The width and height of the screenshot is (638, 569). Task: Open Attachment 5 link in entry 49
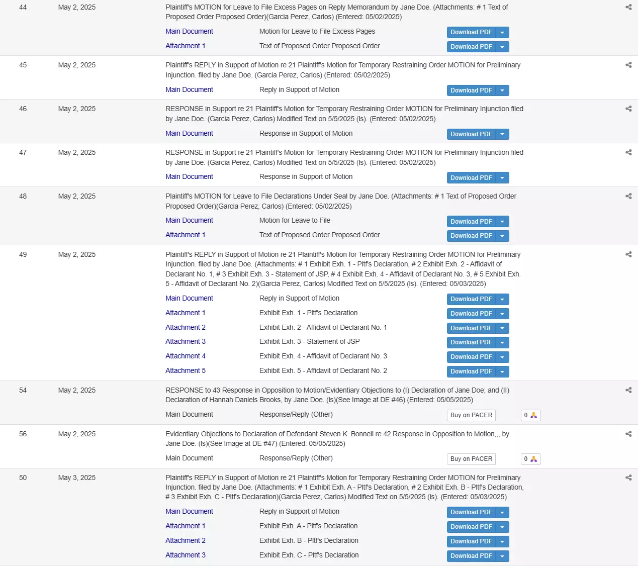click(186, 370)
